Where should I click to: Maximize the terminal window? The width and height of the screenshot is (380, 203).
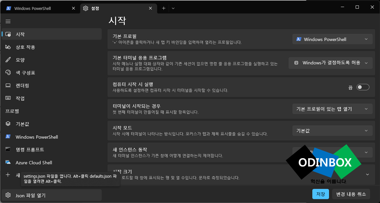[357, 7]
